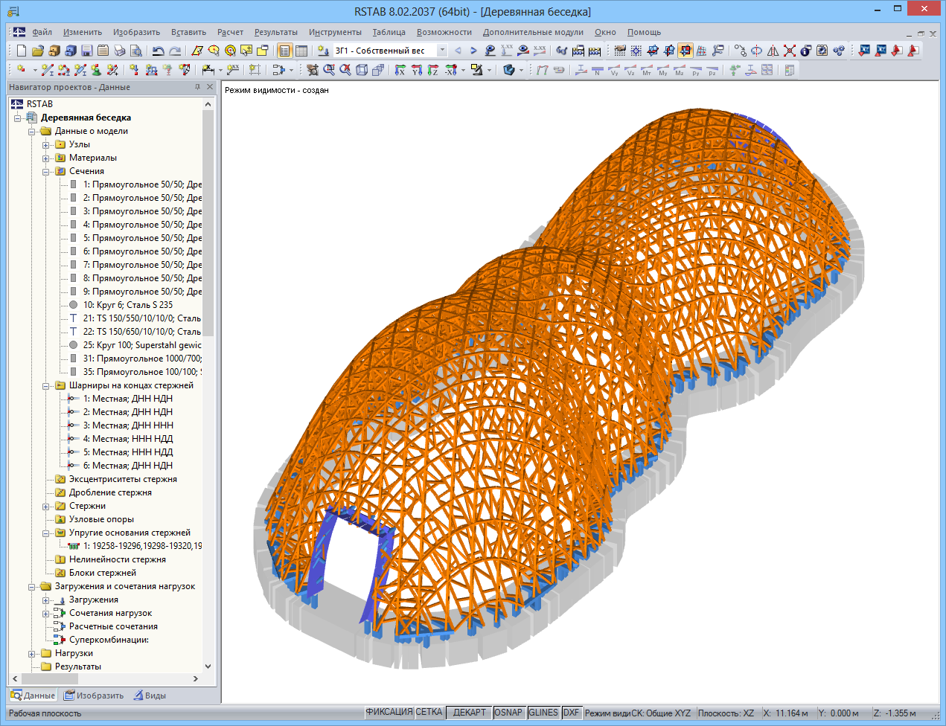Screen dimensions: 946x726
Task: Show shear force Vy diagram icon
Action: pos(614,70)
